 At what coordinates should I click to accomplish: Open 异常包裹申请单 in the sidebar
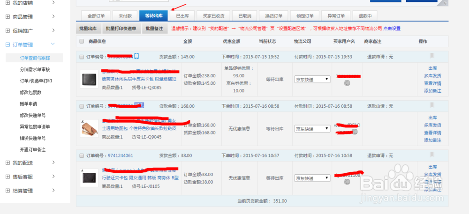point(35,126)
